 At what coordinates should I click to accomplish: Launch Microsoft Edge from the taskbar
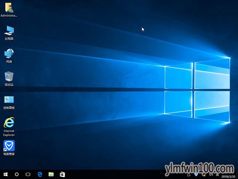40,174
